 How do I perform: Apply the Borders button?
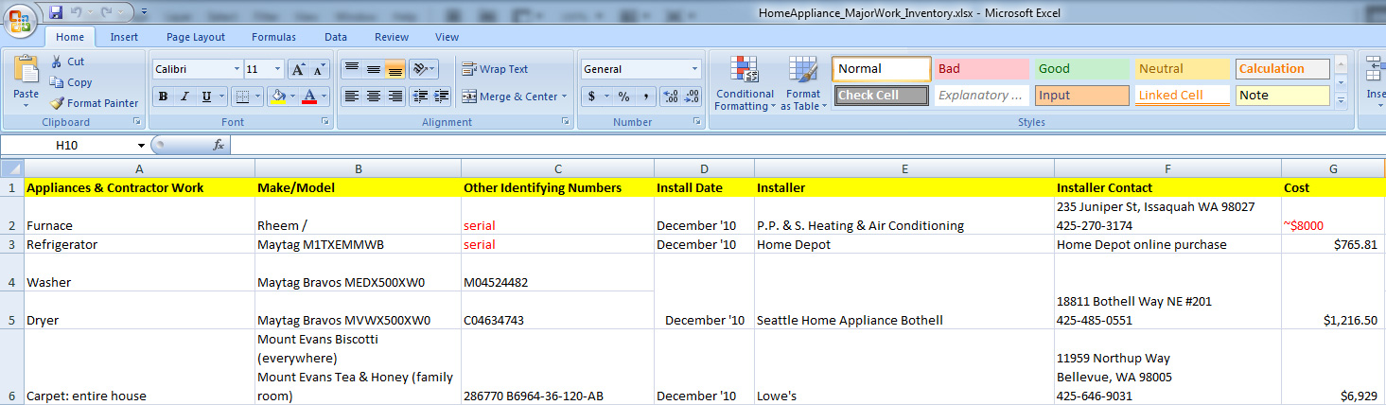[x=242, y=97]
